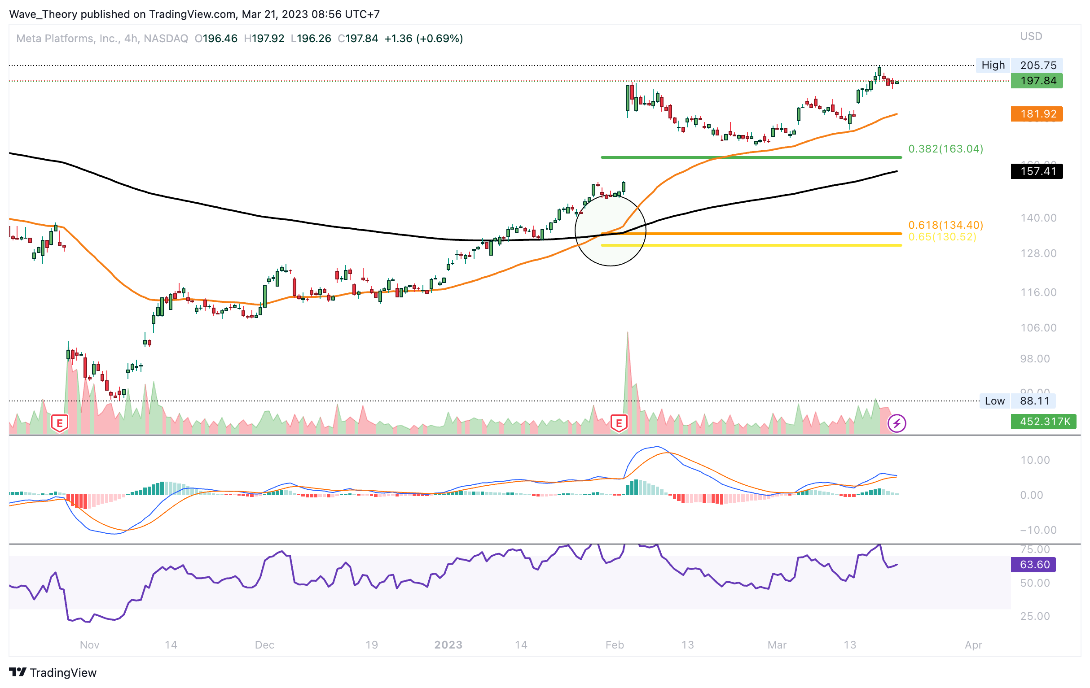Click the October earnings E marker

60,423
